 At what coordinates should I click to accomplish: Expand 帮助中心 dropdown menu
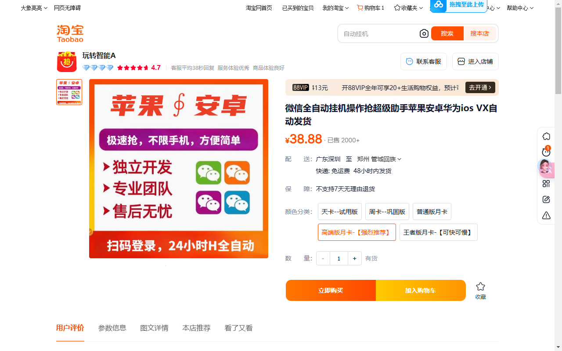click(520, 8)
